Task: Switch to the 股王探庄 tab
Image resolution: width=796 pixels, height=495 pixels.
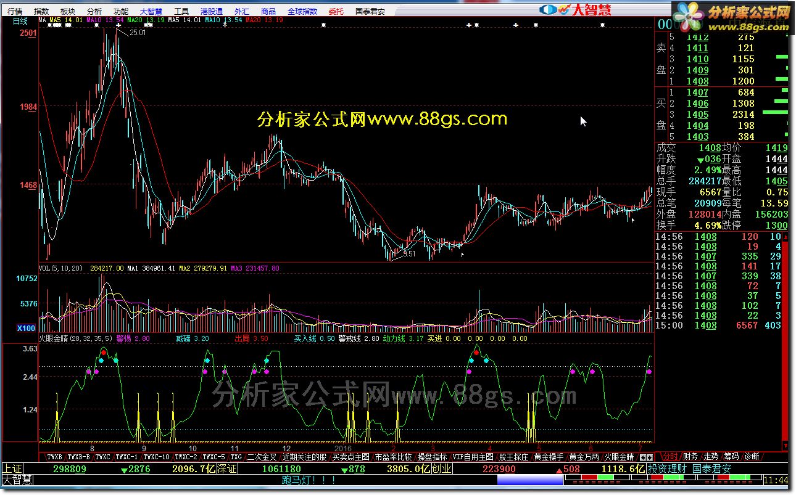Action: tap(514, 457)
